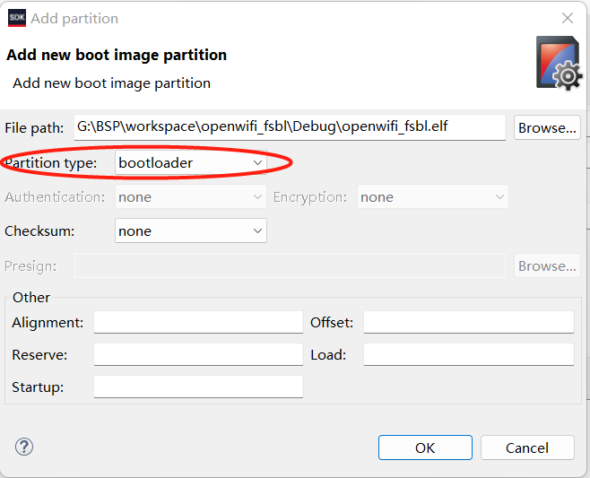Click the Help question mark icon
The height and width of the screenshot is (478, 590).
click(x=24, y=447)
